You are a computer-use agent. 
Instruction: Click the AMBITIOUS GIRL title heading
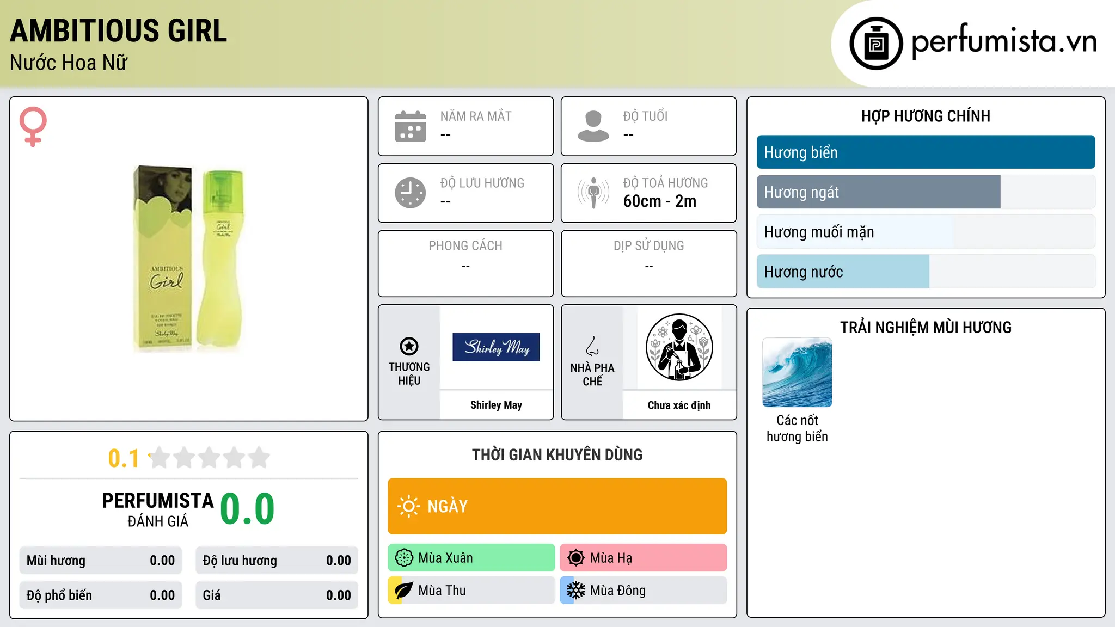(119, 30)
